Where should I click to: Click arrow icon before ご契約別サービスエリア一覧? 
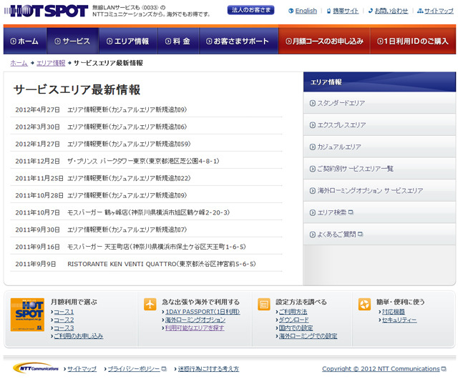pos(312,169)
